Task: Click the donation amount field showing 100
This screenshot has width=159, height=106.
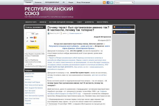Action: click(x=31, y=34)
